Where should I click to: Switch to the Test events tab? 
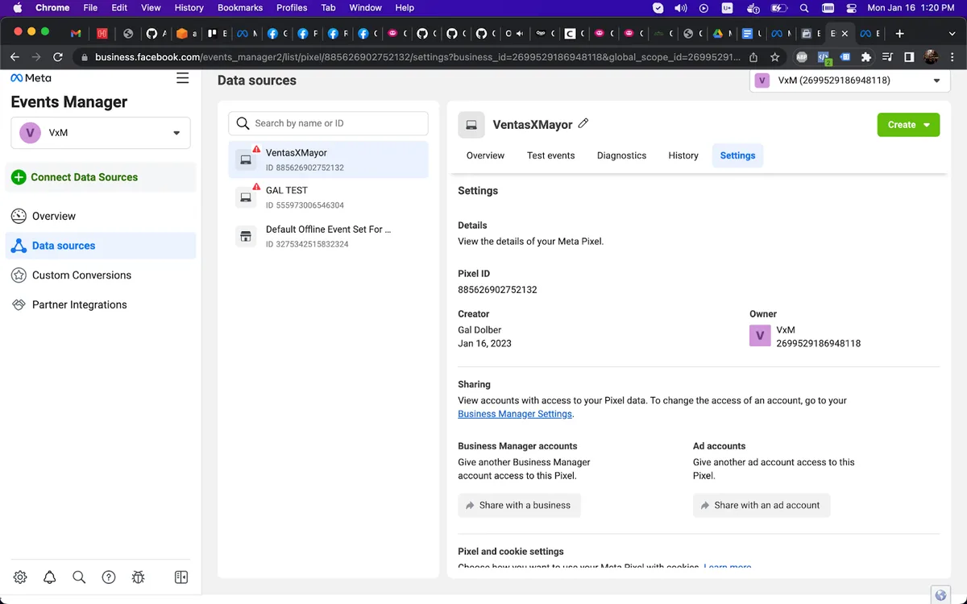(550, 155)
